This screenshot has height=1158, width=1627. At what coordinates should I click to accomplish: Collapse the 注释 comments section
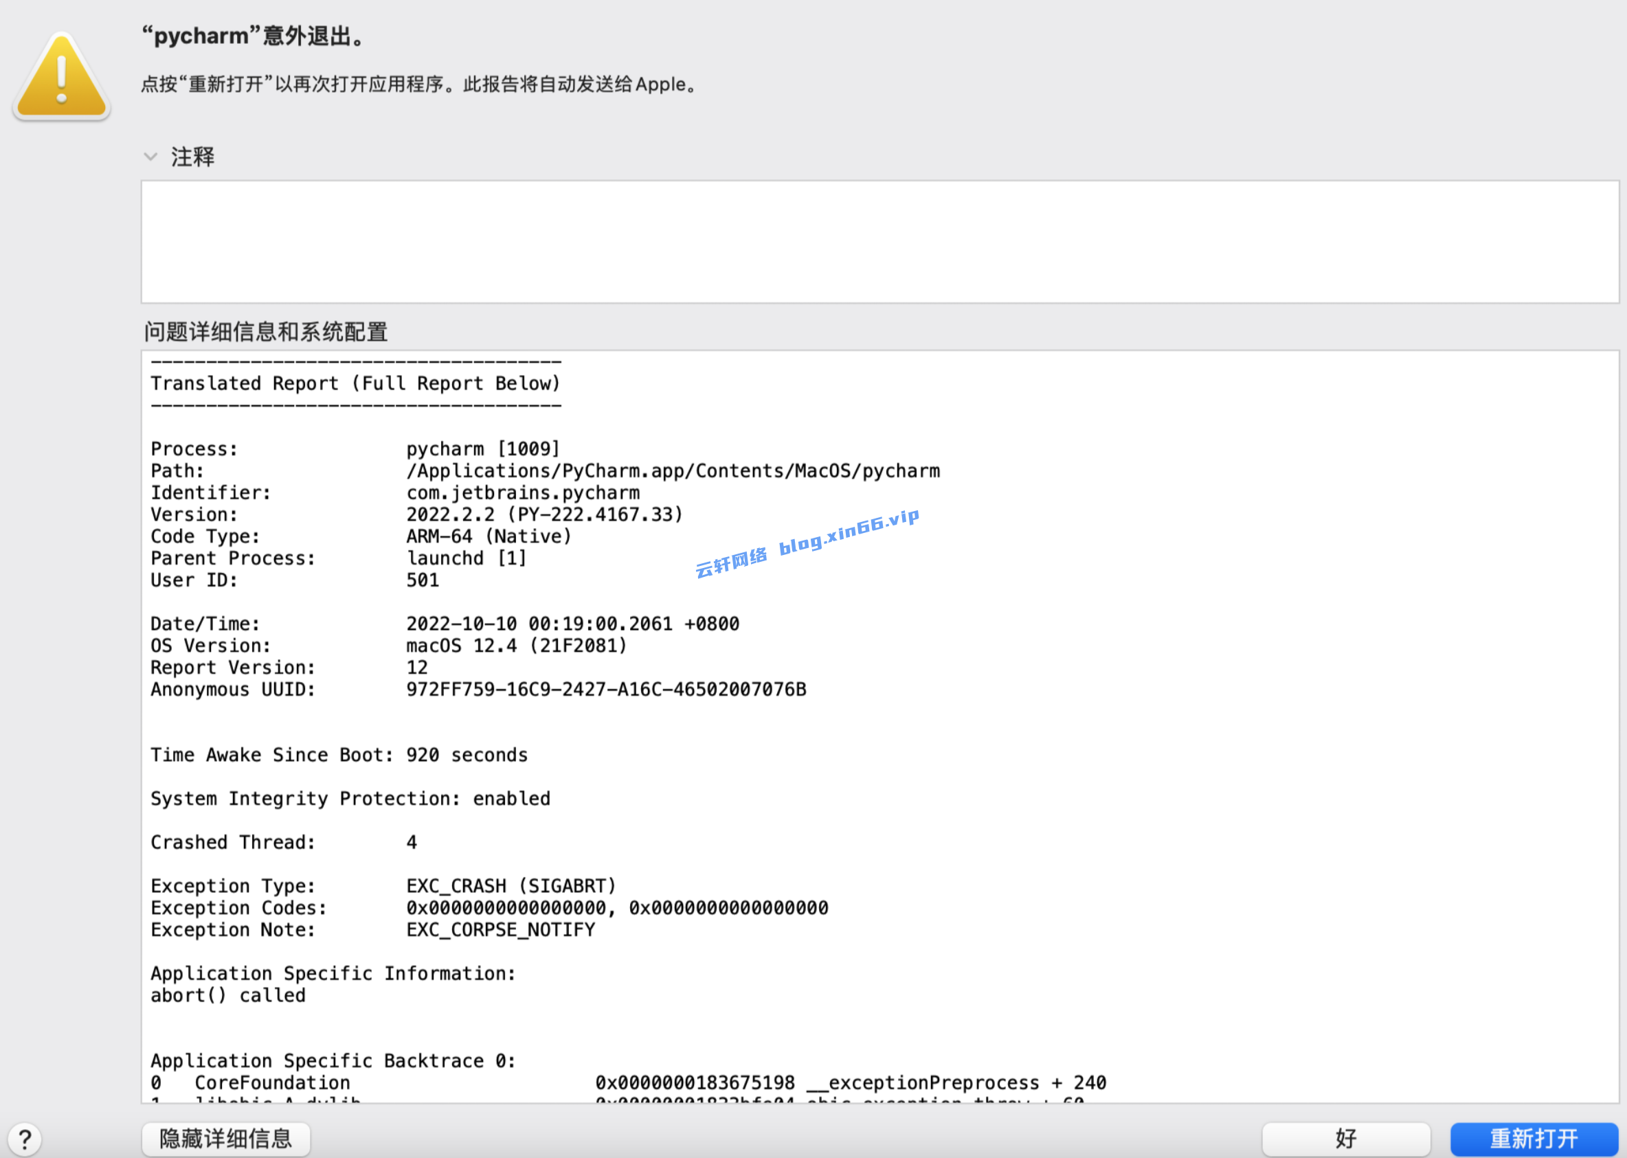[x=150, y=156]
